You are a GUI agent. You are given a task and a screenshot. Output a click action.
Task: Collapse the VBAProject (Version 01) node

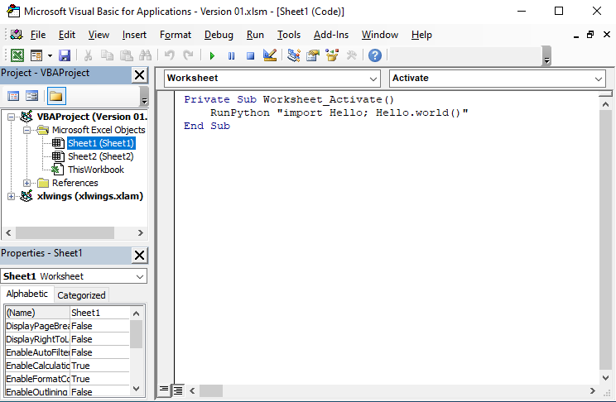click(11, 117)
